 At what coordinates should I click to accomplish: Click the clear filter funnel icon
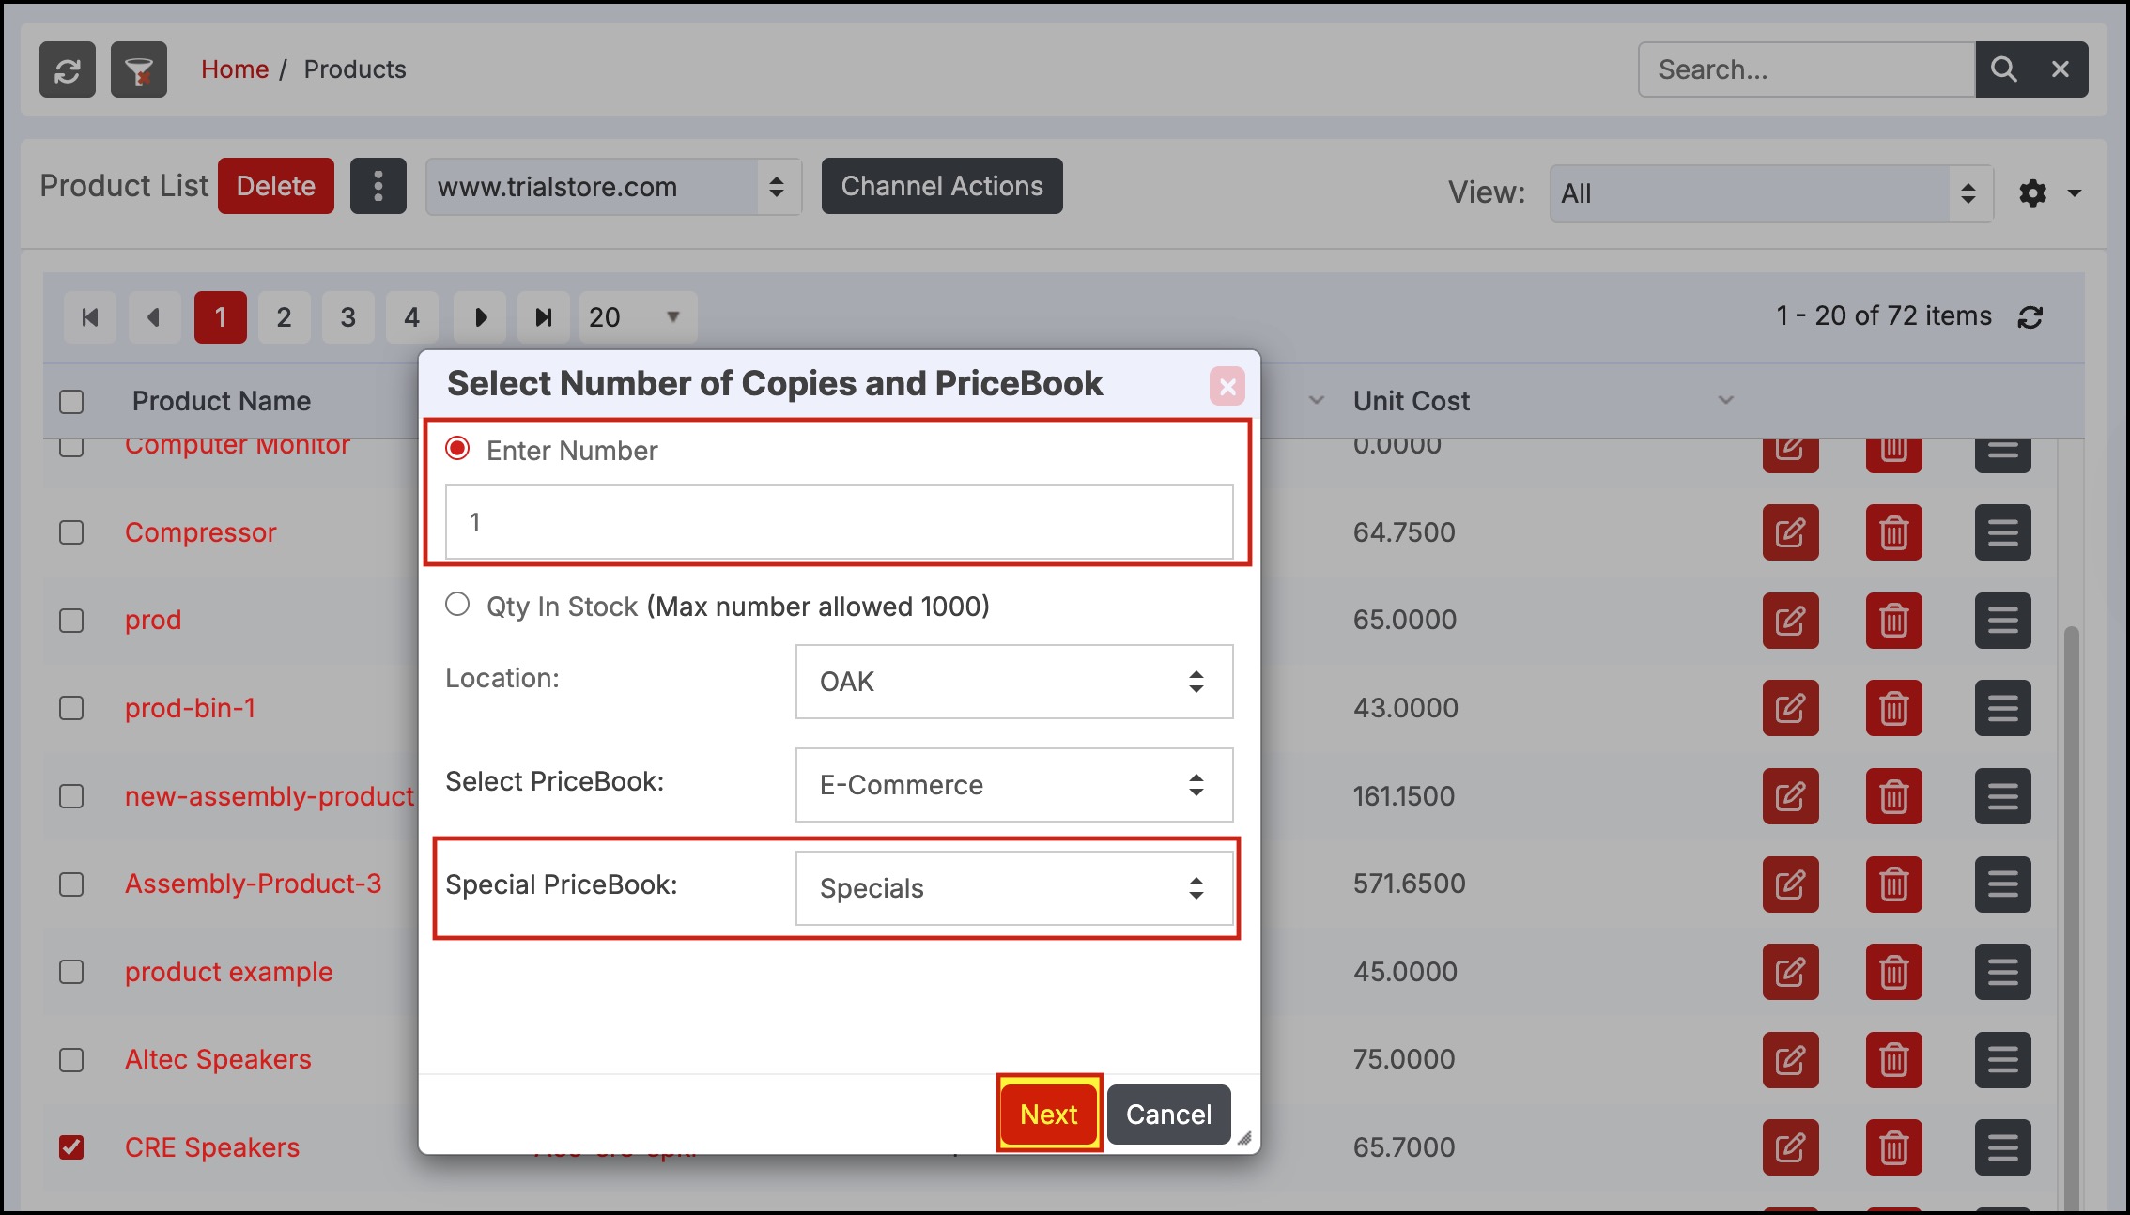[x=139, y=69]
